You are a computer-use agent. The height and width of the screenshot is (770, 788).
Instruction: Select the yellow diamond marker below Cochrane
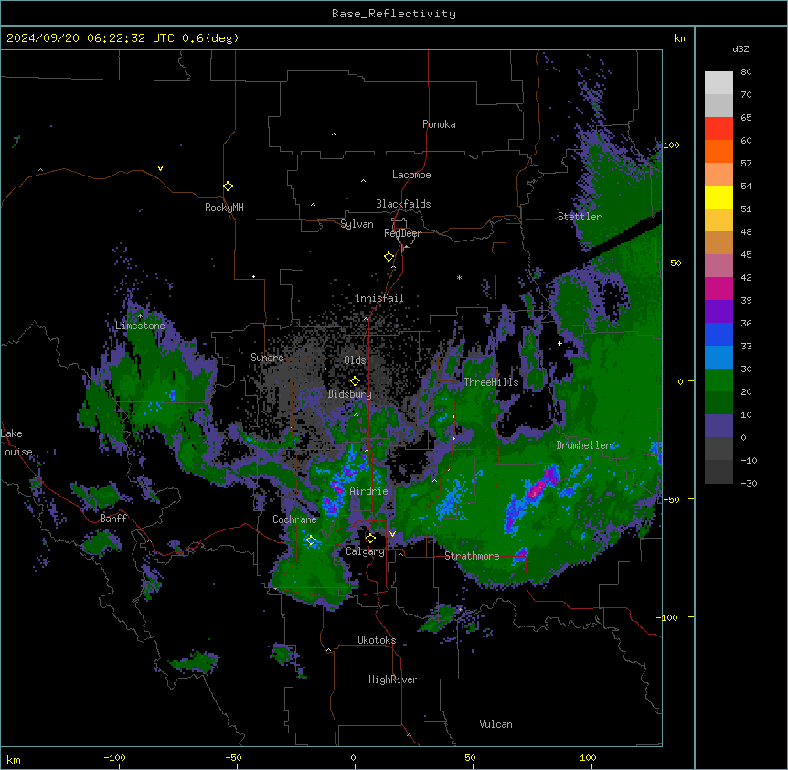311,540
